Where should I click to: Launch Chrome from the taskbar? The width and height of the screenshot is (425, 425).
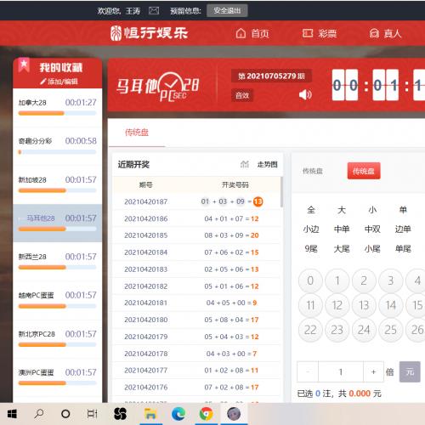(207, 414)
